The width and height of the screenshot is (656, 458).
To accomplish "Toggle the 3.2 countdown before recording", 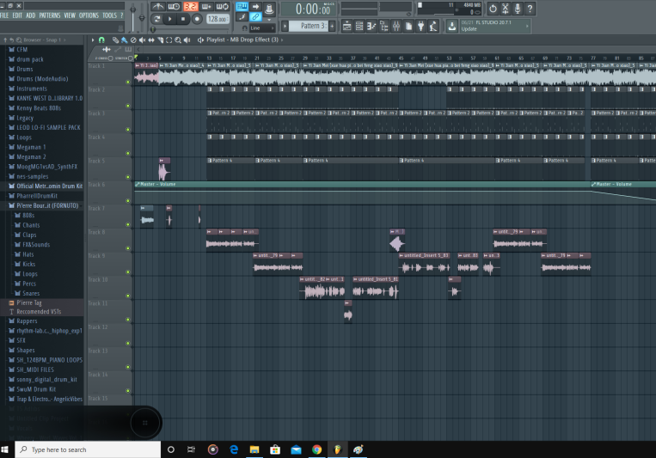I will (190, 6).
